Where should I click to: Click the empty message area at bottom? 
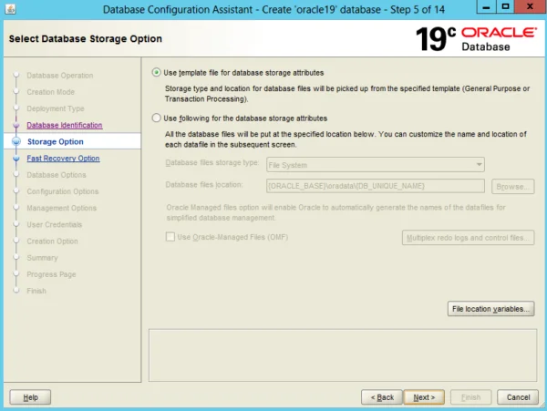click(x=343, y=355)
